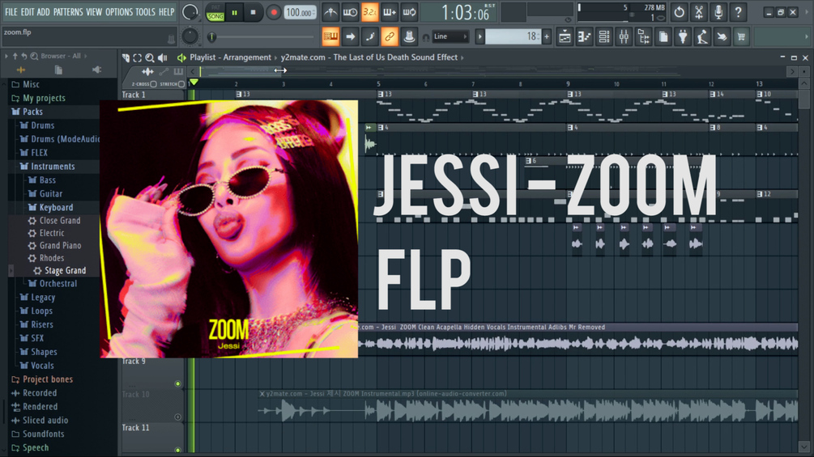Adjust the master pitch knob

(x=190, y=36)
